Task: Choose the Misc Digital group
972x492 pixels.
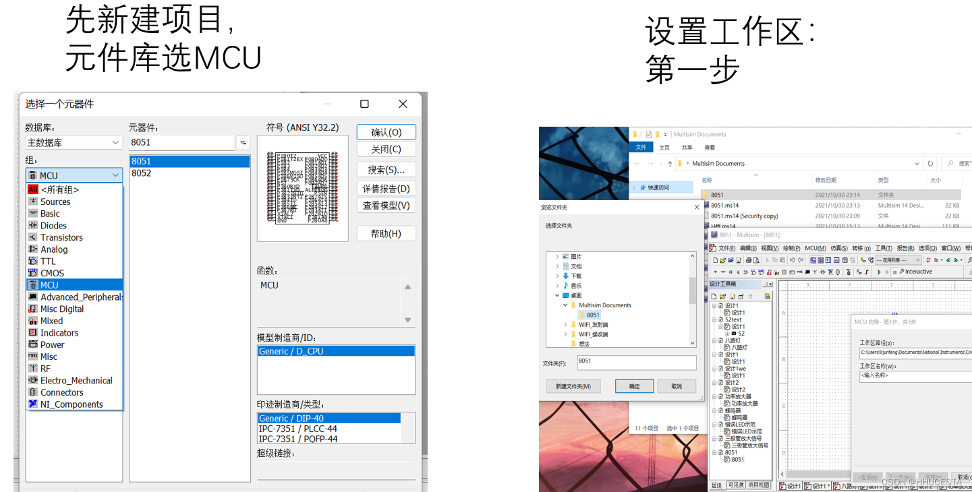Action: [74, 309]
